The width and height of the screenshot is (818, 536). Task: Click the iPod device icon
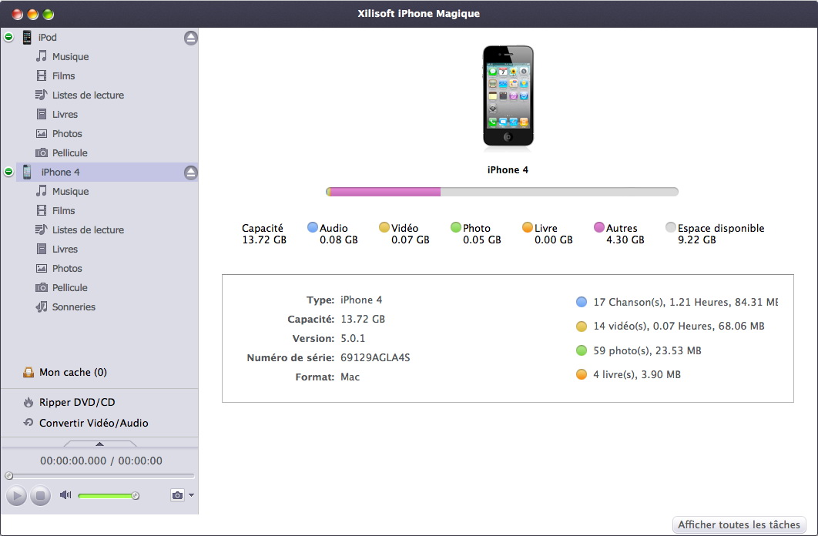[27, 37]
